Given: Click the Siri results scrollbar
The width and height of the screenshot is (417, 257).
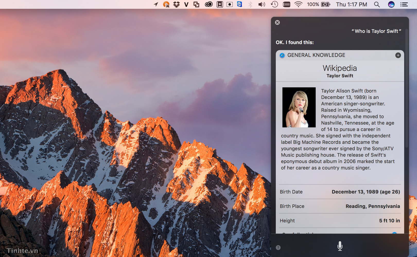Looking at the screenshot, I should (407, 88).
